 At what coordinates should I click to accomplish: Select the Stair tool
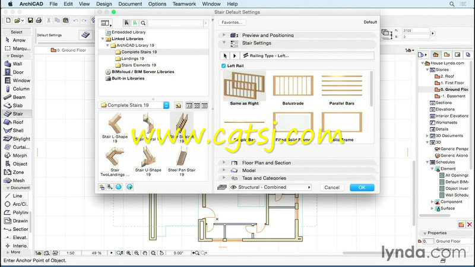pyautogui.click(x=17, y=114)
